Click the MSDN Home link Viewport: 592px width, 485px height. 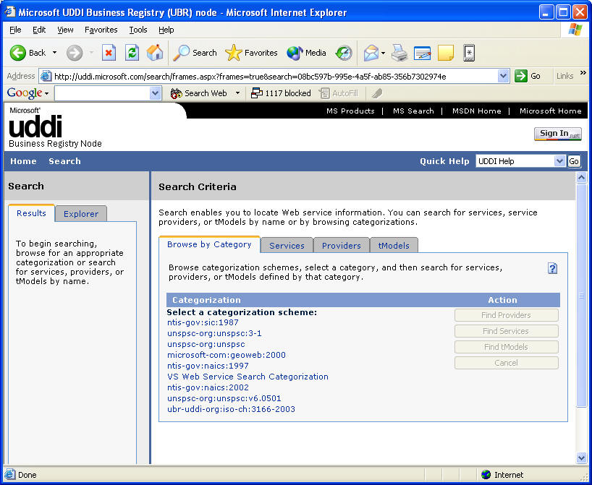[x=476, y=111]
